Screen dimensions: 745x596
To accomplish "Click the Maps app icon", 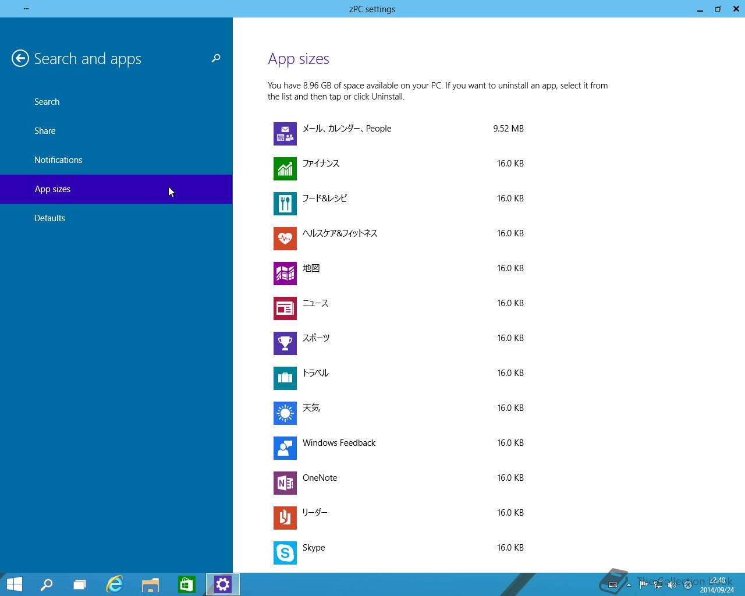I will [285, 274].
